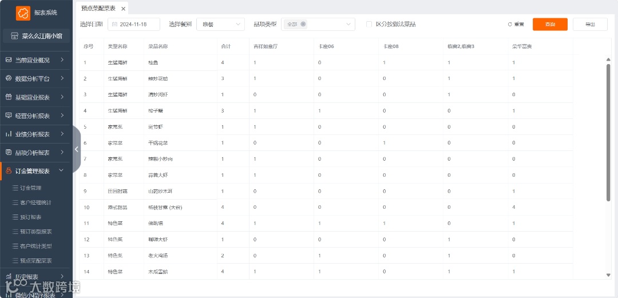
Task: Remove the 全部 tag with its x icon
Action: [x=303, y=24]
